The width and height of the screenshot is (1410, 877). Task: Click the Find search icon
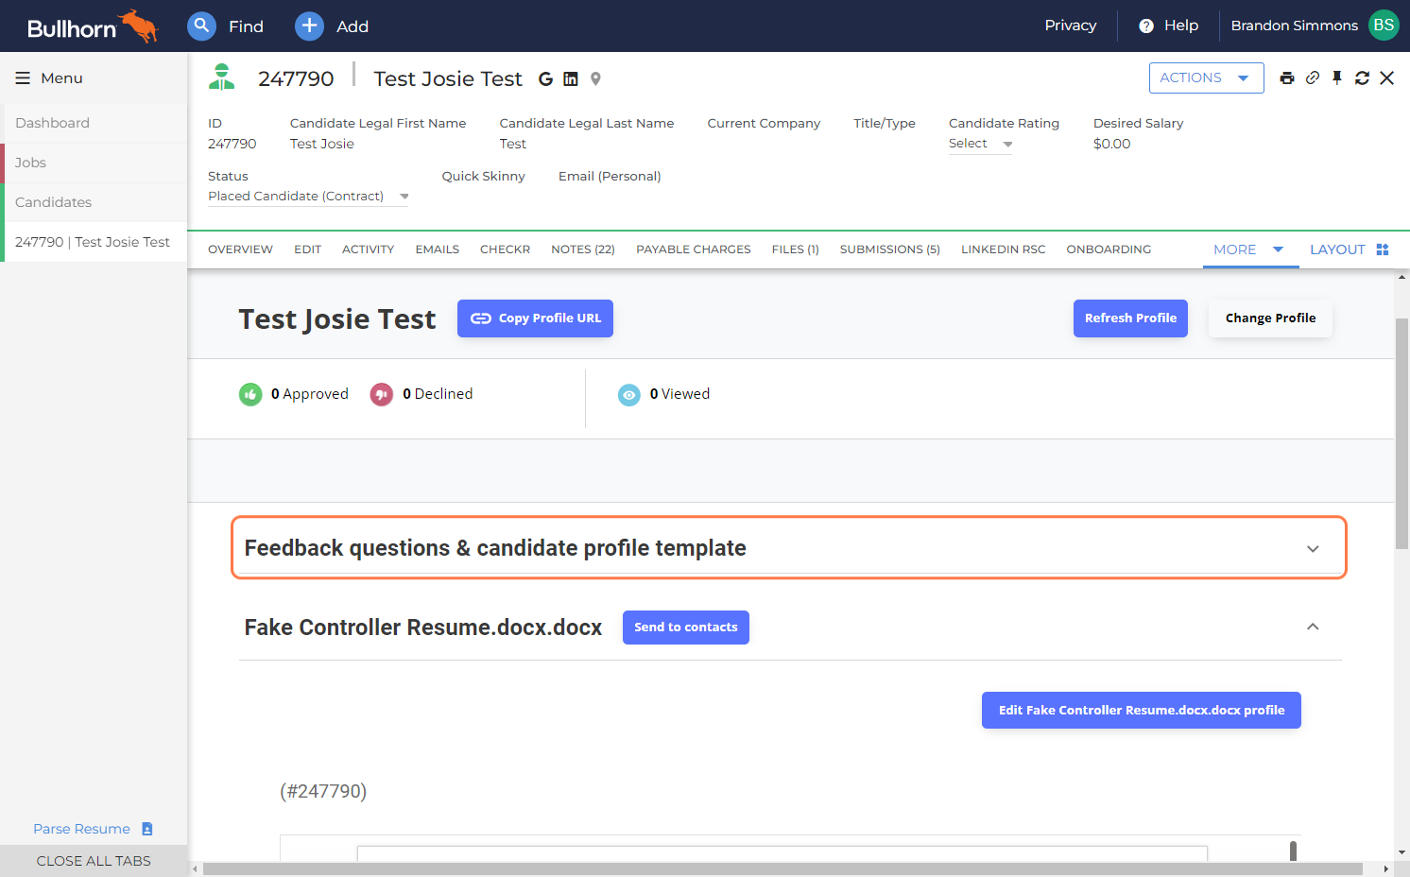201,26
